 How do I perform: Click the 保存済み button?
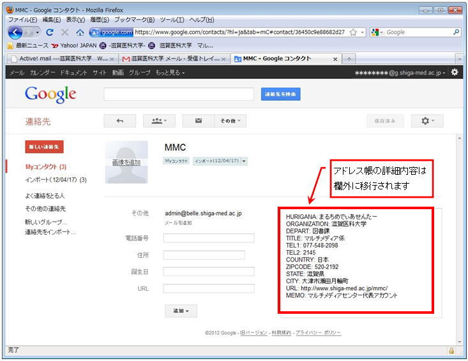385,121
